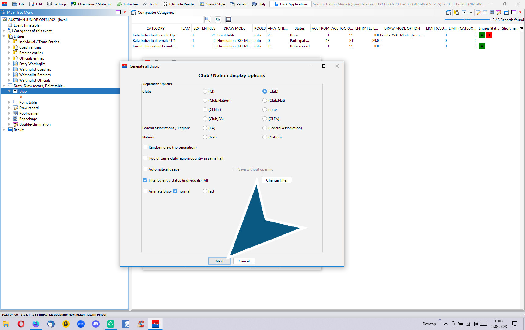Open the QRCode Reader menu

click(x=179, y=4)
